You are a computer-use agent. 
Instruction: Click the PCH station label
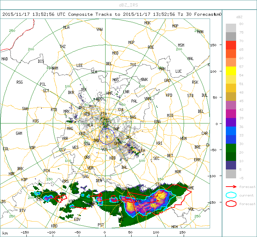47,170
